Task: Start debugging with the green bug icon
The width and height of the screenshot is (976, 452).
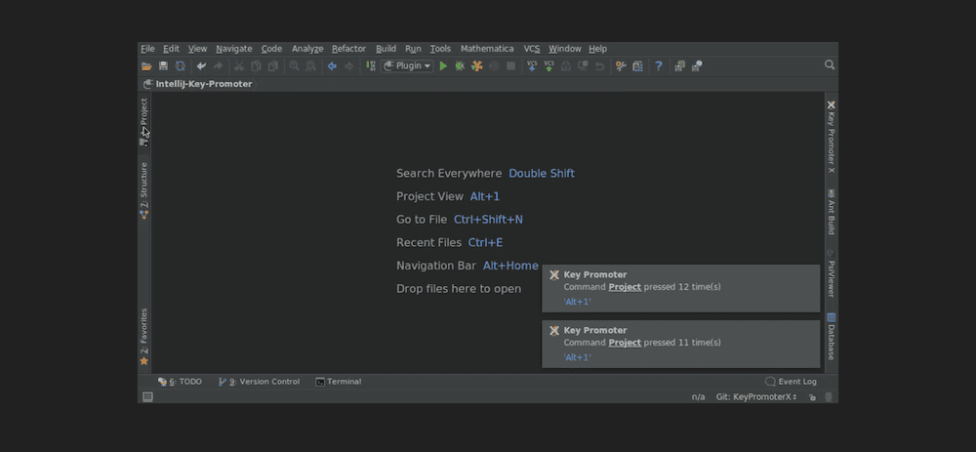Action: coord(460,66)
